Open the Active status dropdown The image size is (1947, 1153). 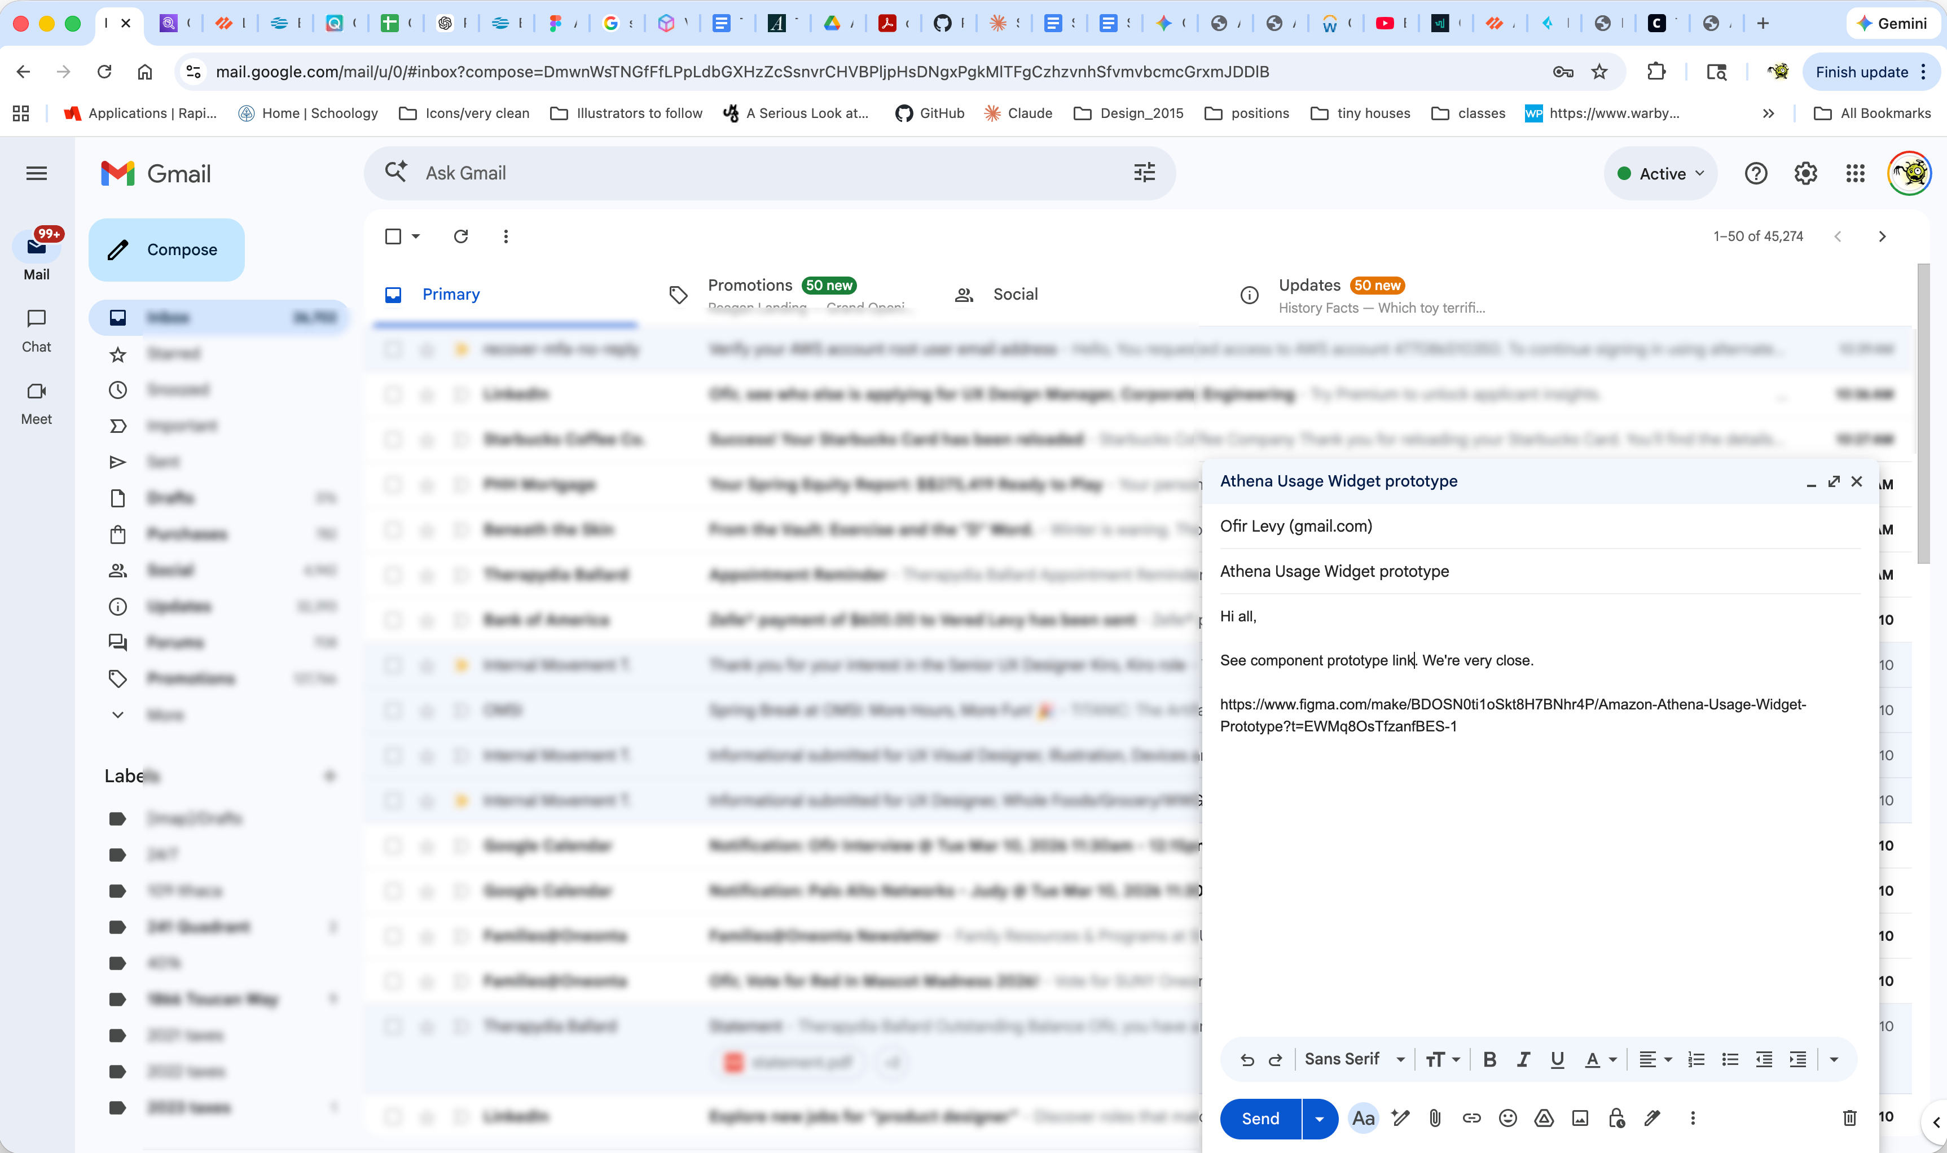(1660, 173)
